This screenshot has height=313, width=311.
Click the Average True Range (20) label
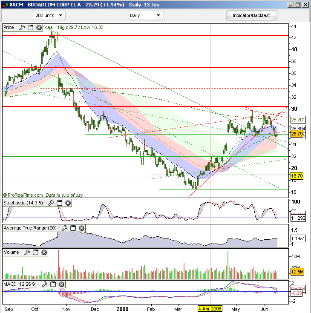pos(30,228)
